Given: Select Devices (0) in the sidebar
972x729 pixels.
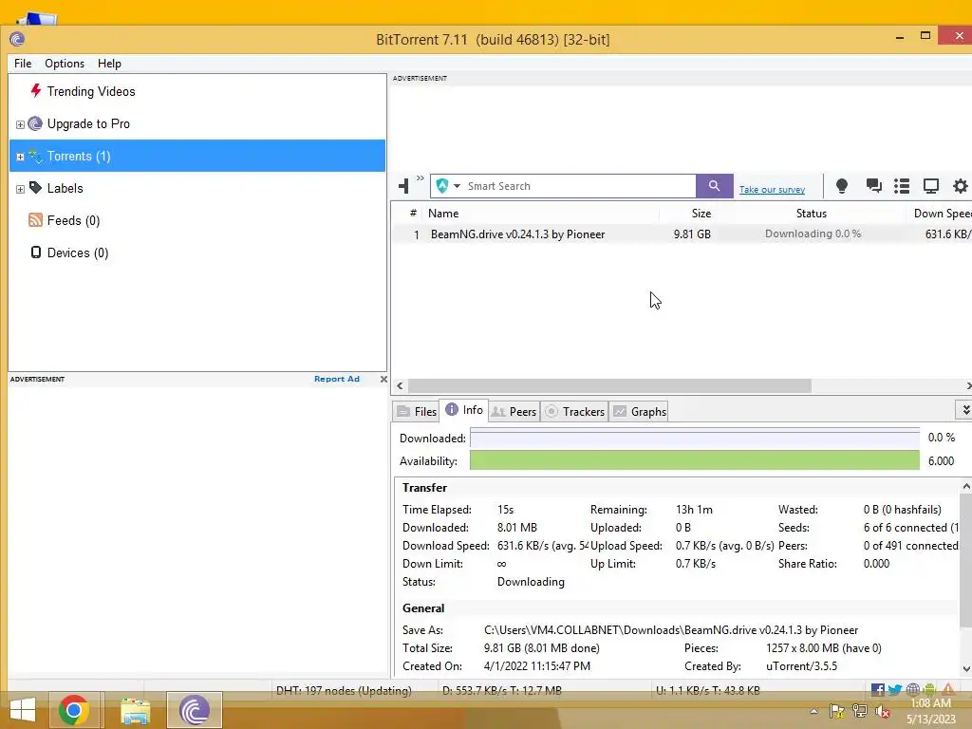Looking at the screenshot, I should coord(197,252).
